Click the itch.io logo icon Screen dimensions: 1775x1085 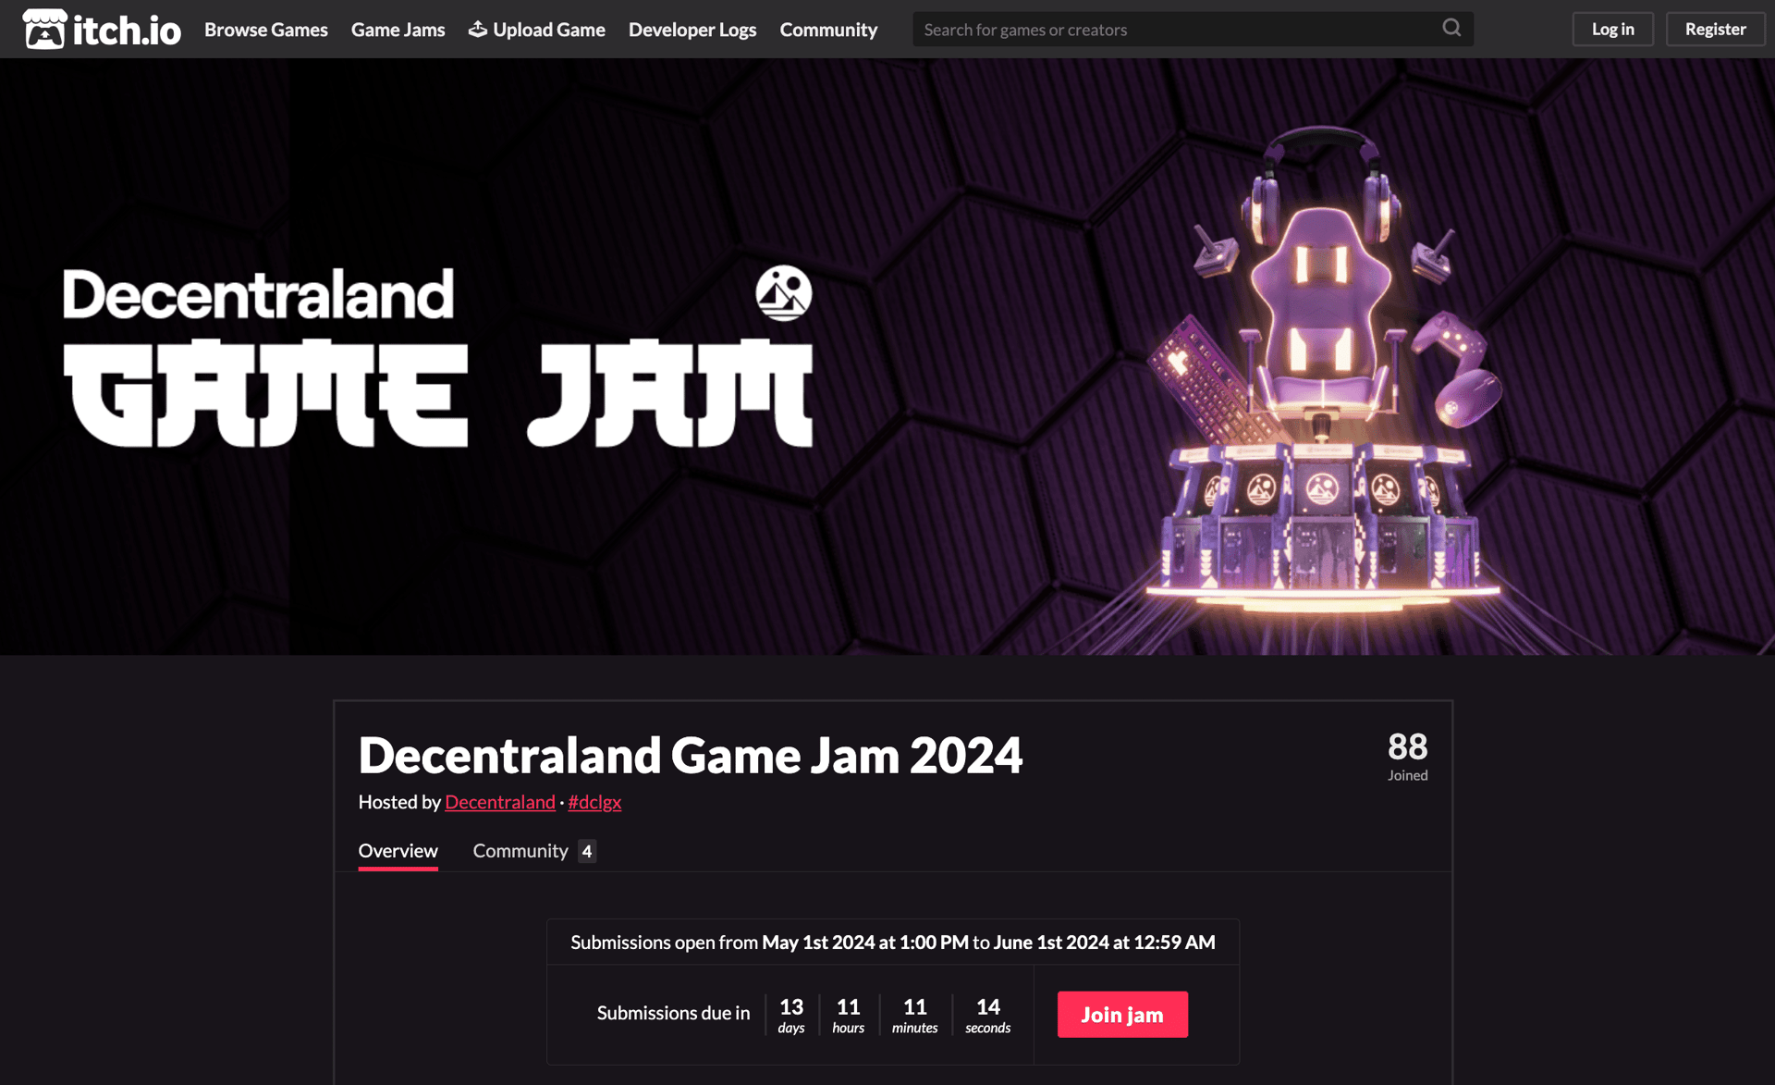click(102, 29)
